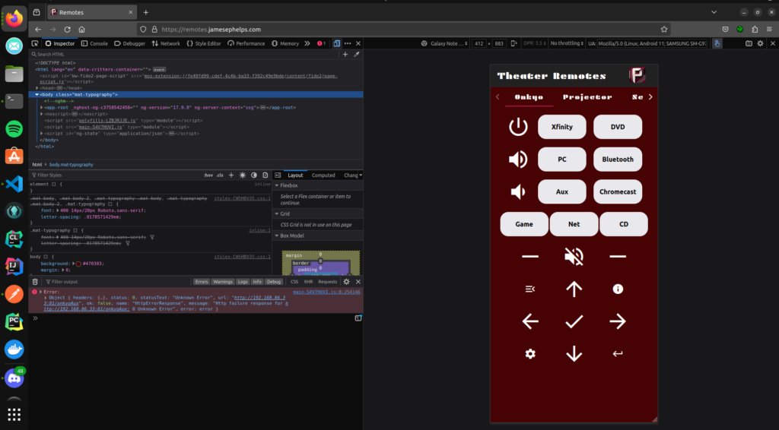This screenshot has height=430, width=779.
Task: Toggle the Warnings console filter
Action: click(223, 282)
